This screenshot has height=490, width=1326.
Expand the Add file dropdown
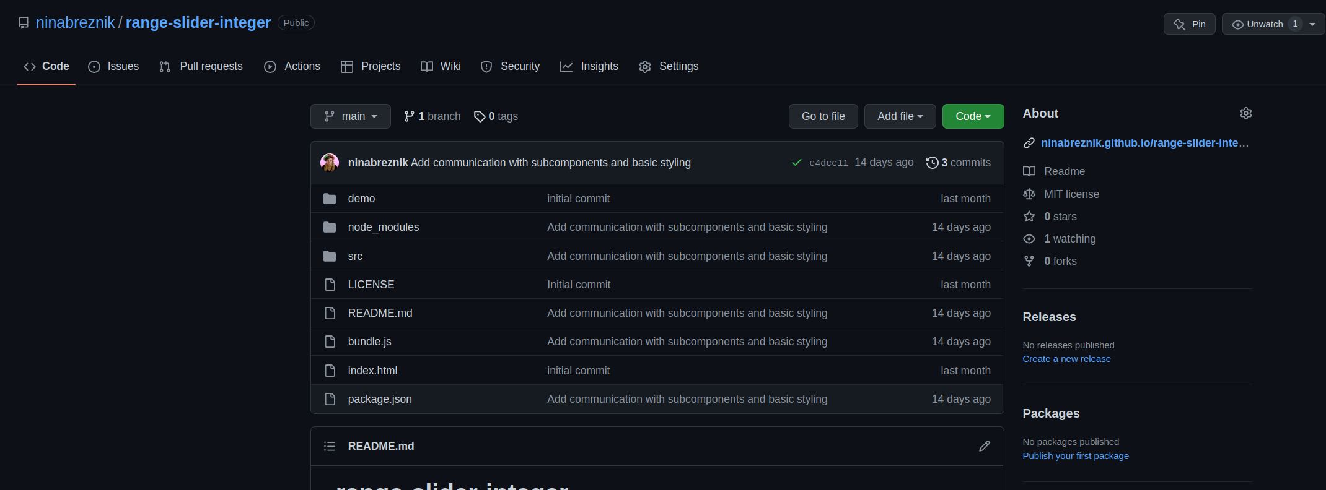click(x=900, y=116)
